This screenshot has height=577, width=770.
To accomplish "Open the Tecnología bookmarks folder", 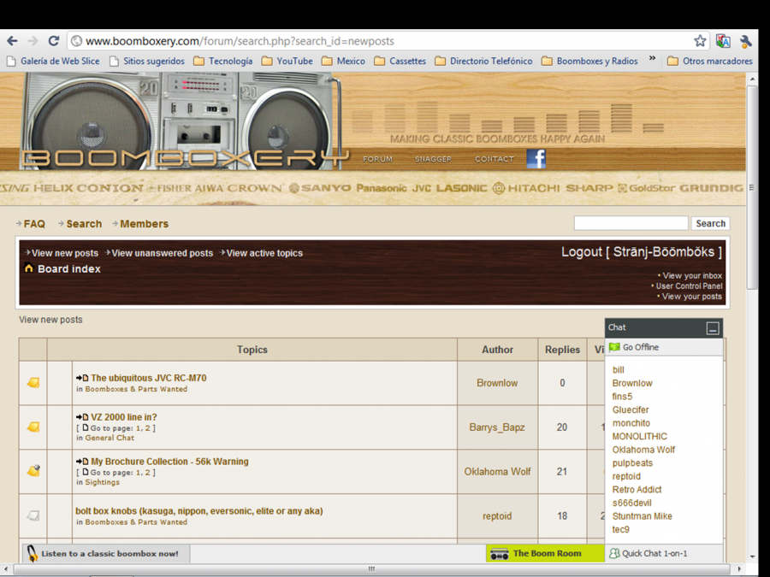I will click(x=223, y=61).
